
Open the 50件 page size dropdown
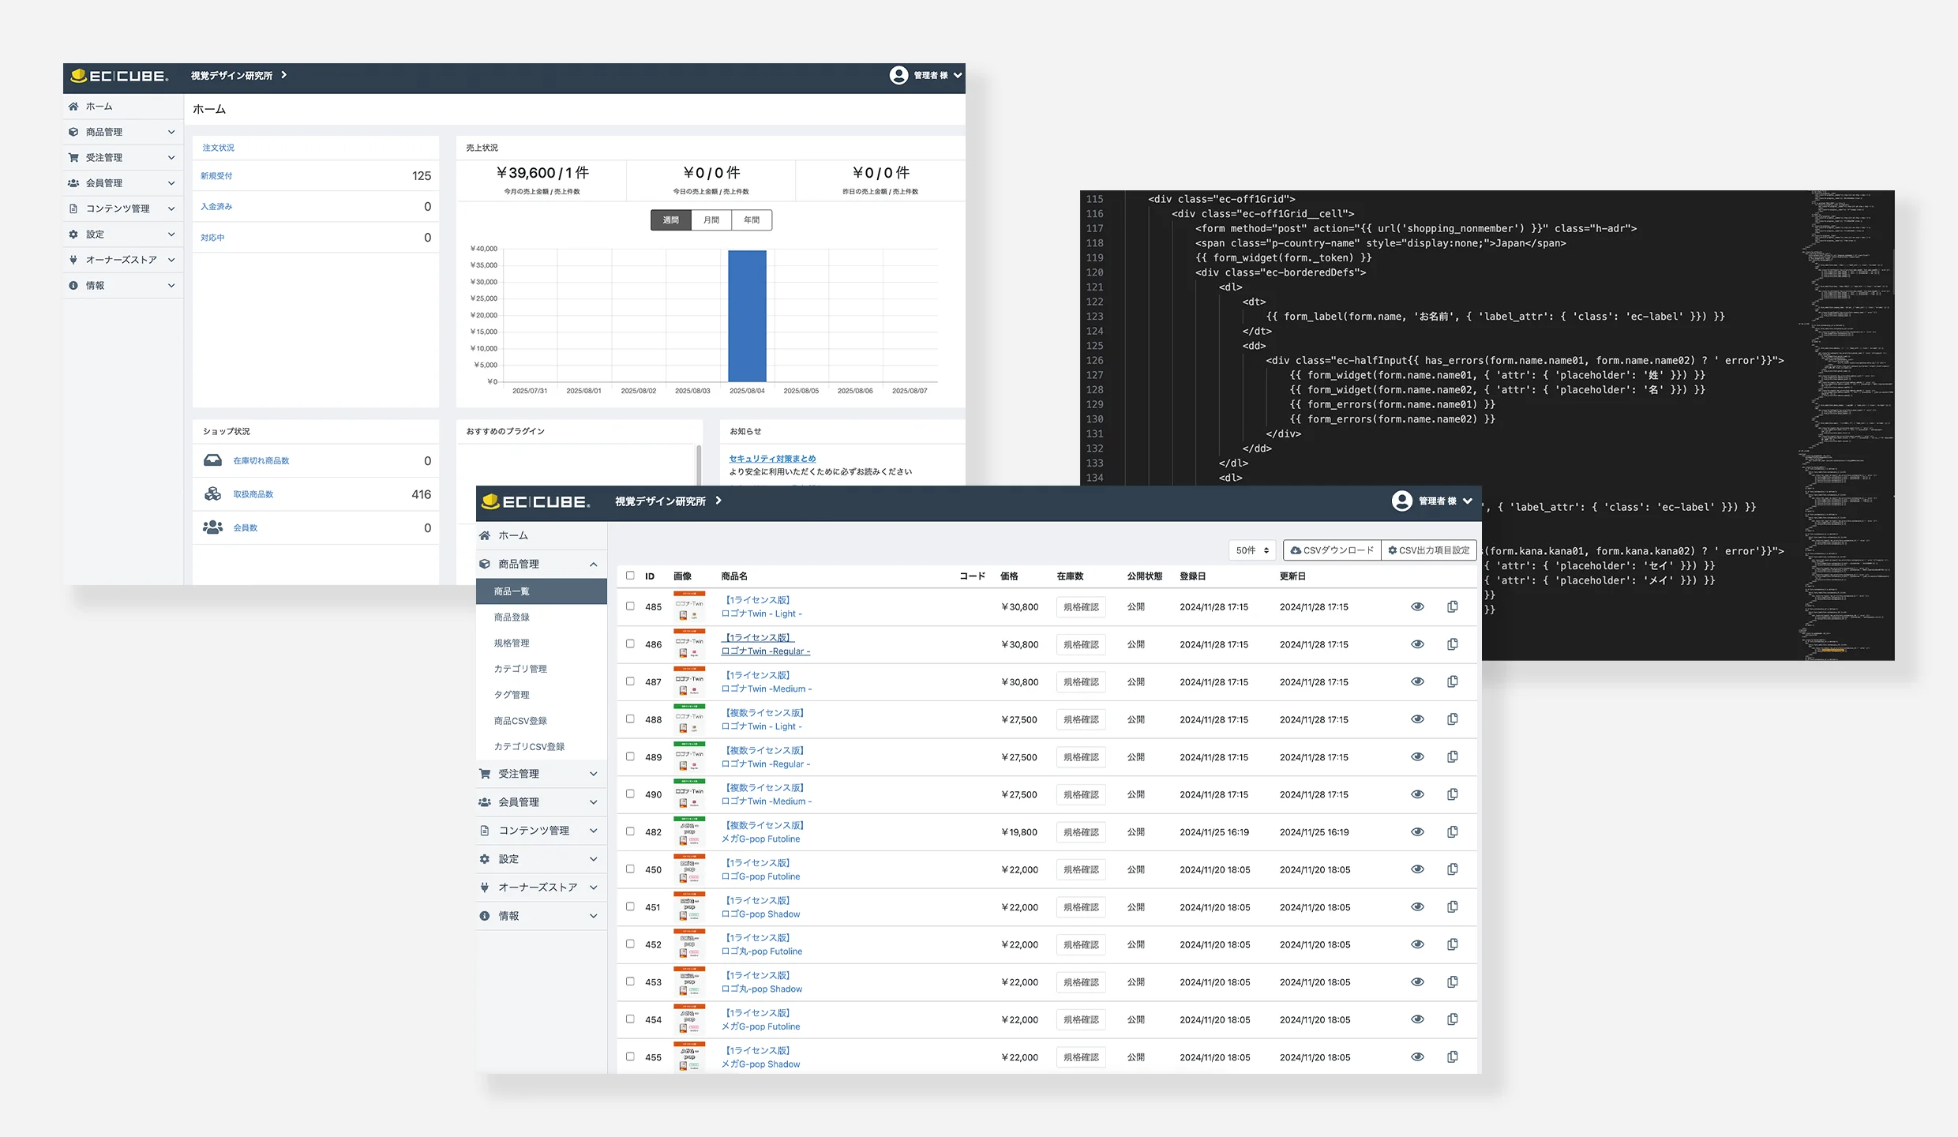pyautogui.click(x=1251, y=550)
